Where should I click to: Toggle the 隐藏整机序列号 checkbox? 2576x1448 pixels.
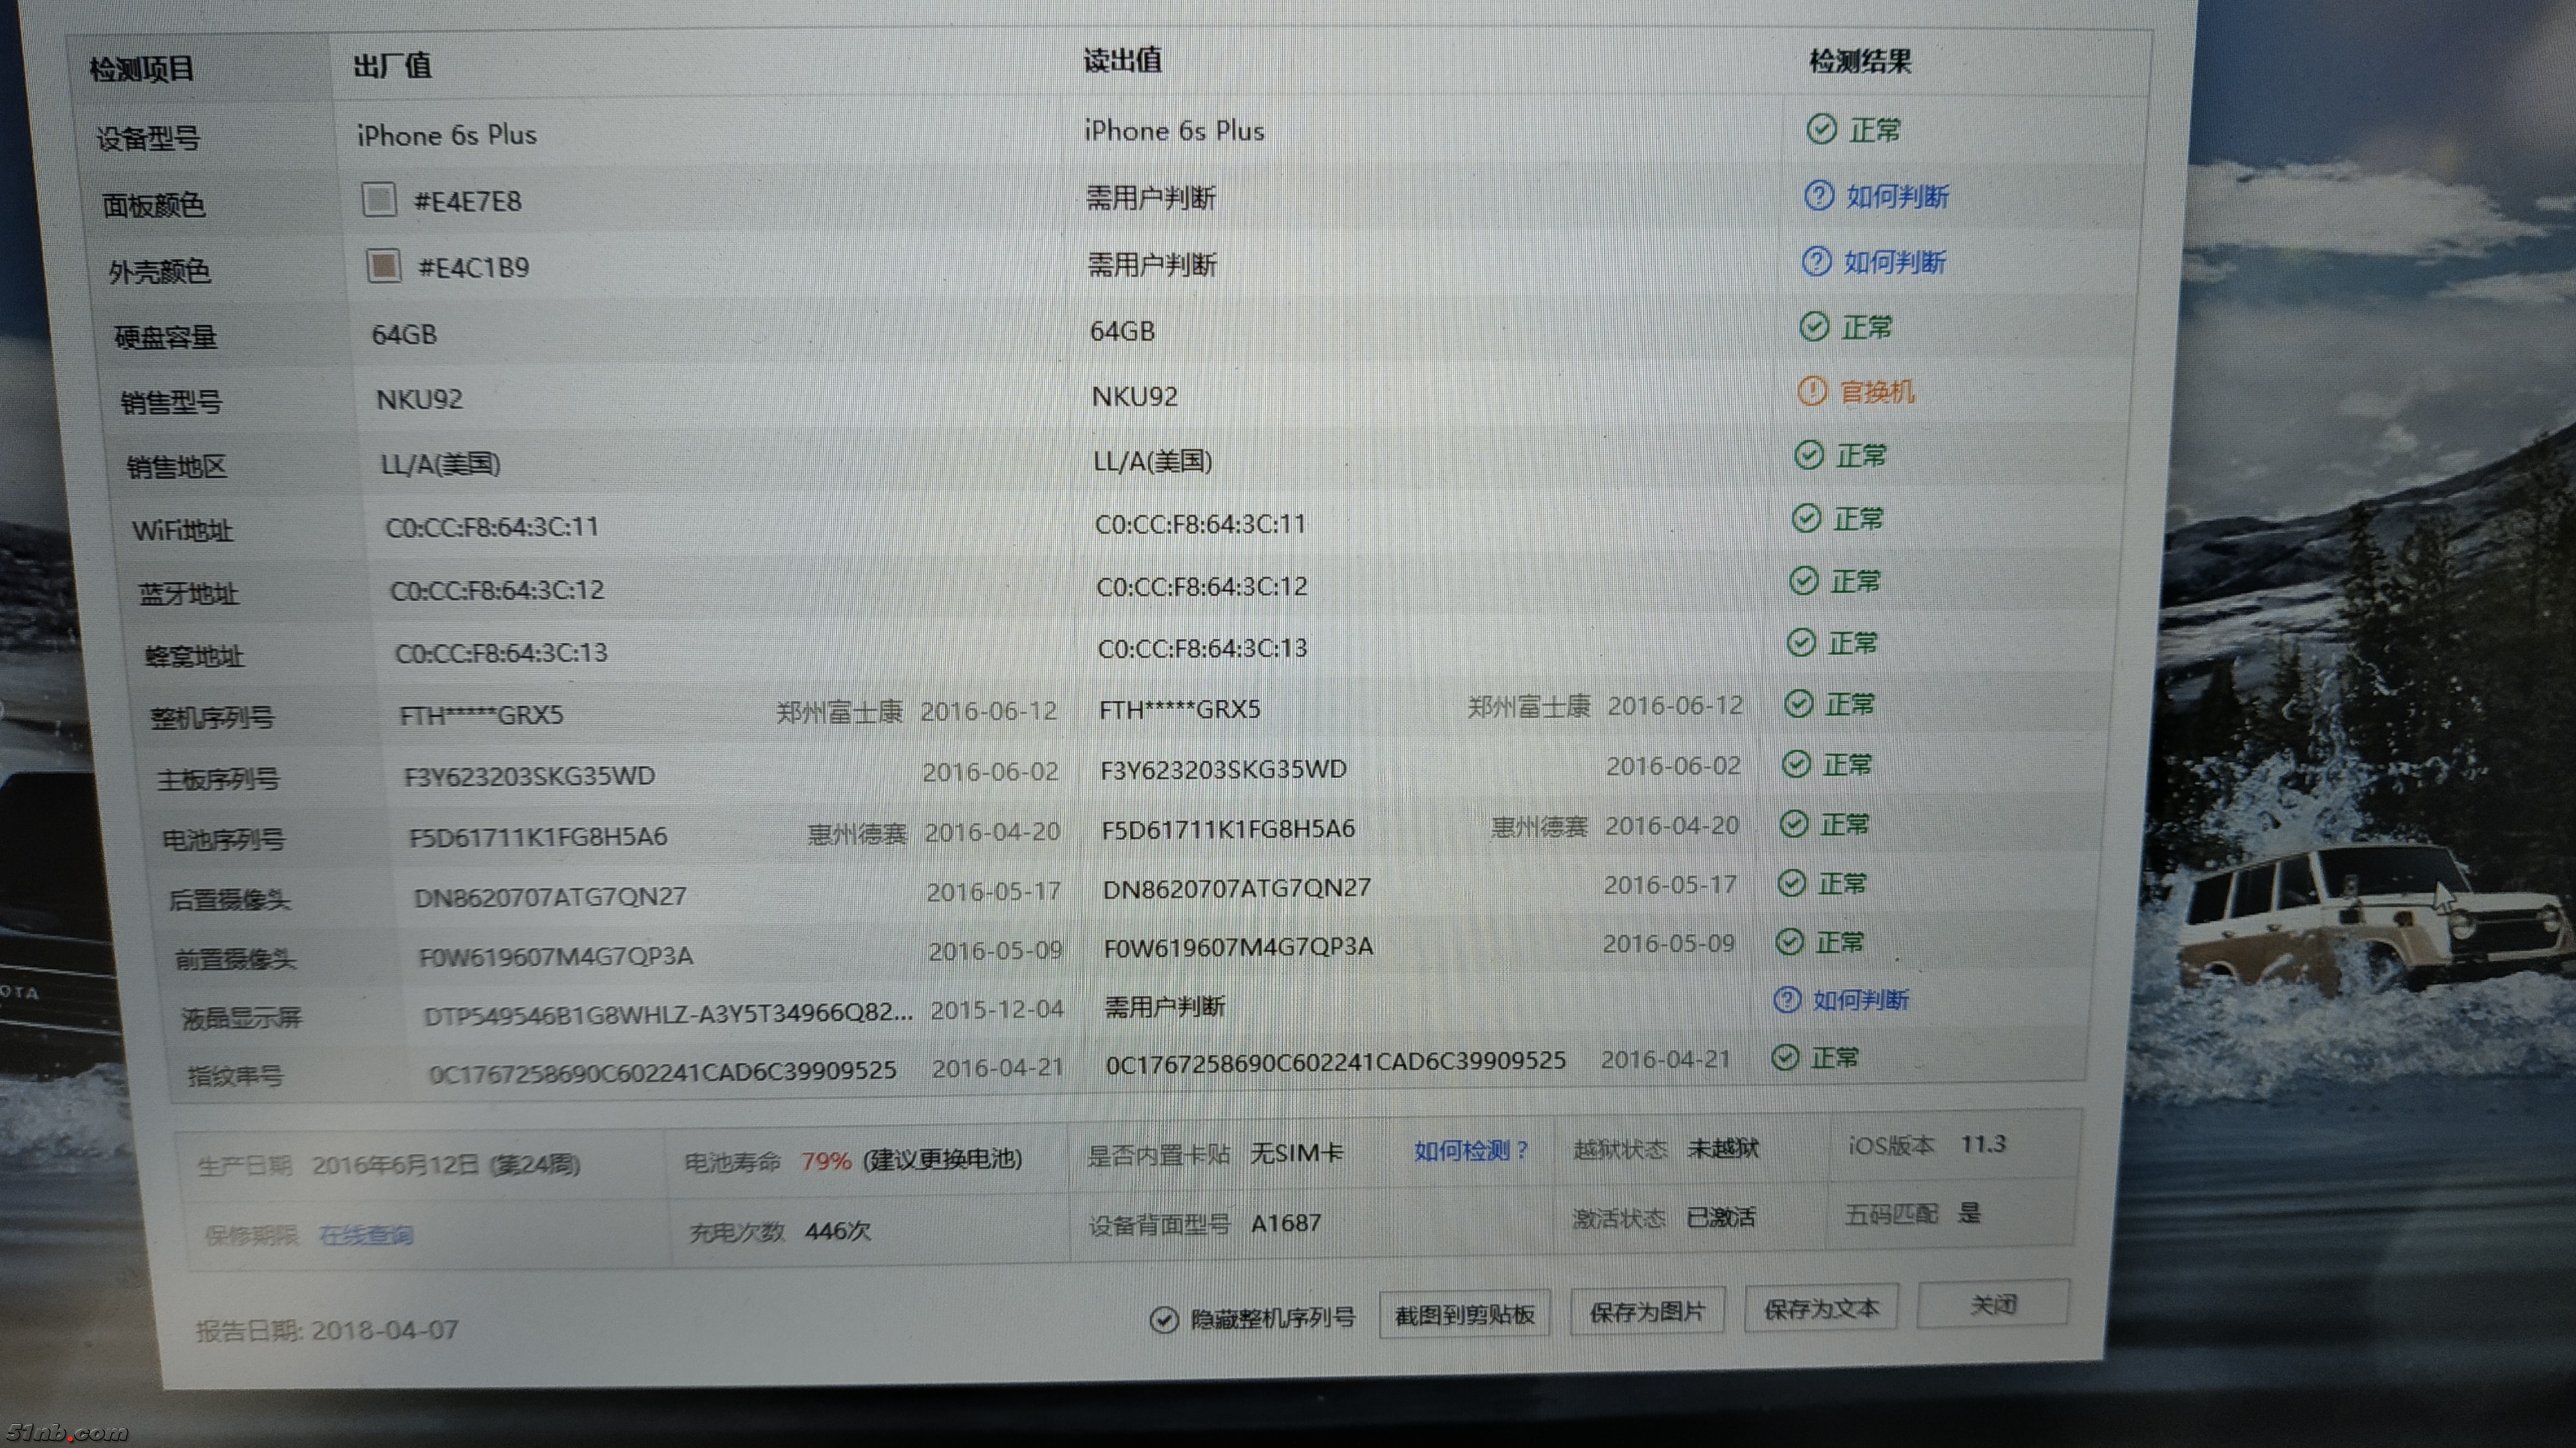tap(1163, 1320)
